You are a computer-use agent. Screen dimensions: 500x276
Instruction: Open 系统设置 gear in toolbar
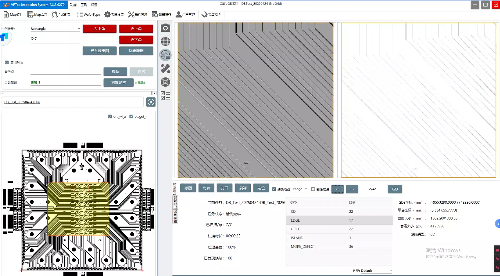114,14
